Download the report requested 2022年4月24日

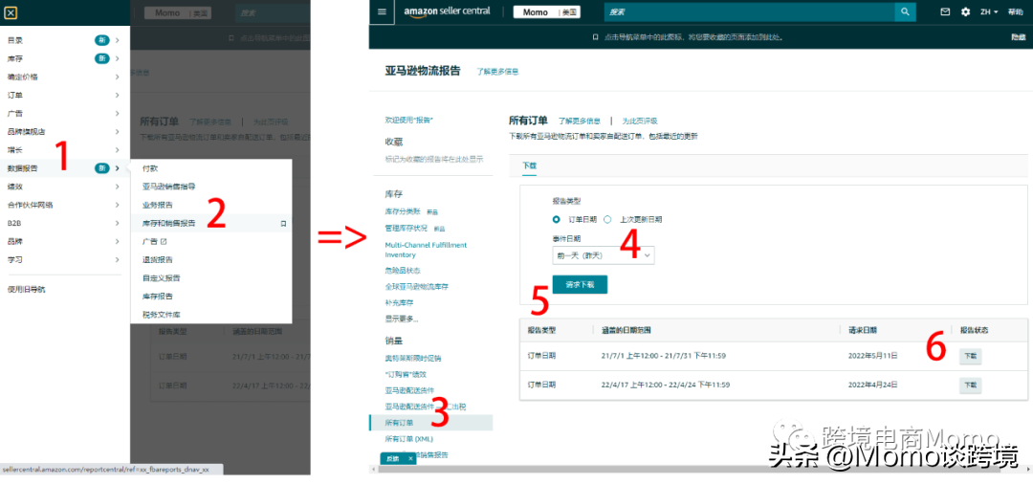tap(971, 385)
